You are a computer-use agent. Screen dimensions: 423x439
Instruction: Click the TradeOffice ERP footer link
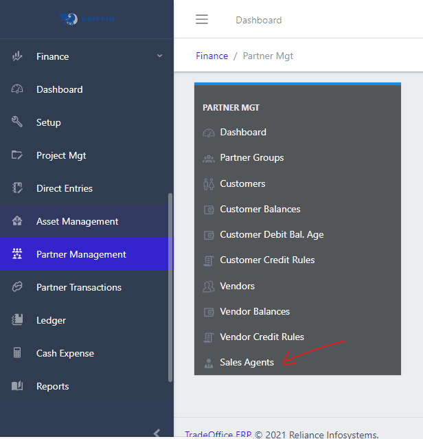coord(218,434)
